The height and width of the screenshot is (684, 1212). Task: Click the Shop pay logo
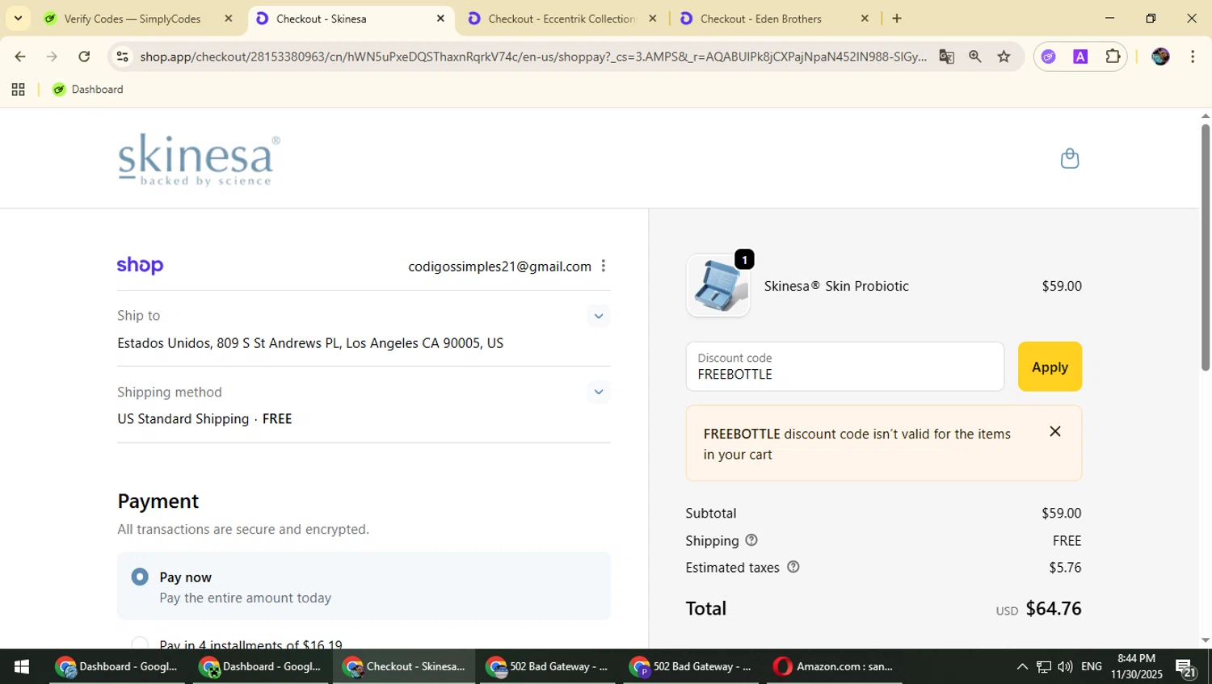(140, 266)
